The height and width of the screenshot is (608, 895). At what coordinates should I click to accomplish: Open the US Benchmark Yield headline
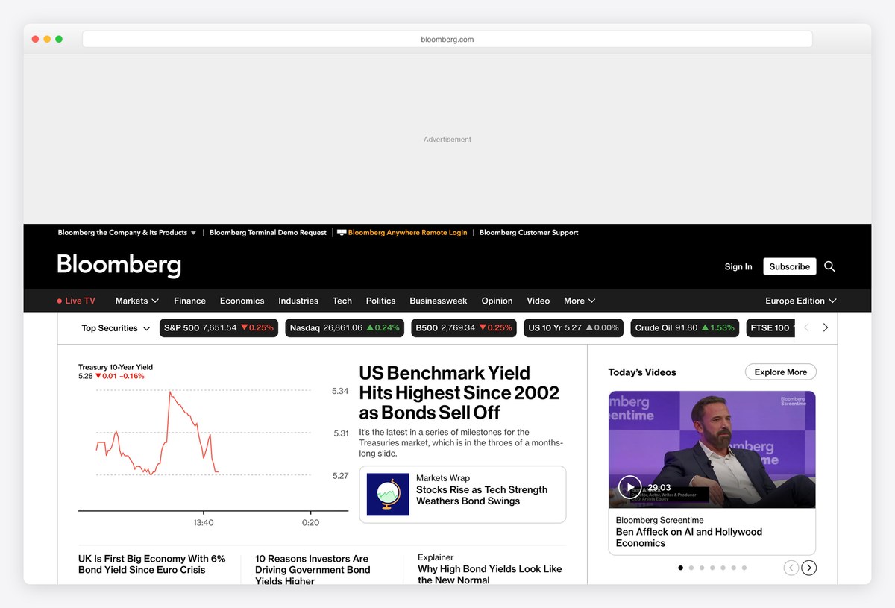pyautogui.click(x=459, y=392)
